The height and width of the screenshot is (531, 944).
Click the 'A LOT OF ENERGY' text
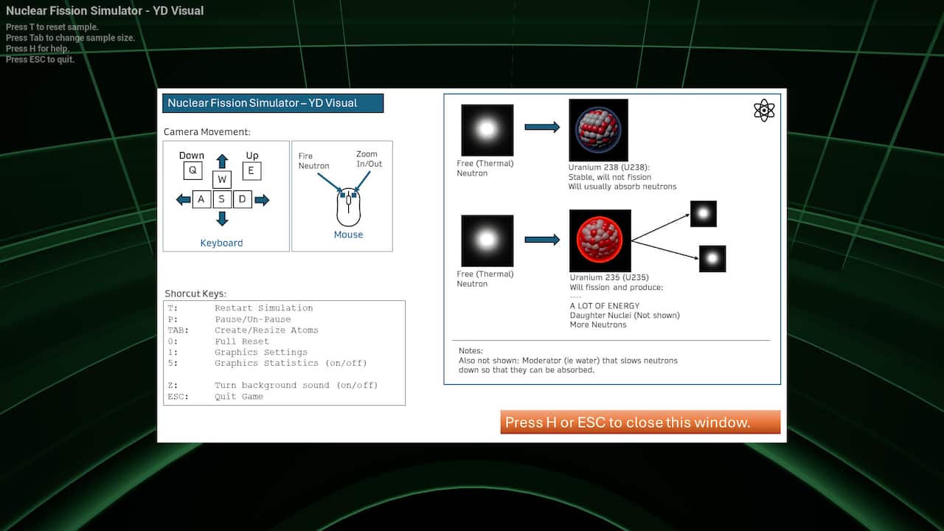pyautogui.click(x=605, y=306)
